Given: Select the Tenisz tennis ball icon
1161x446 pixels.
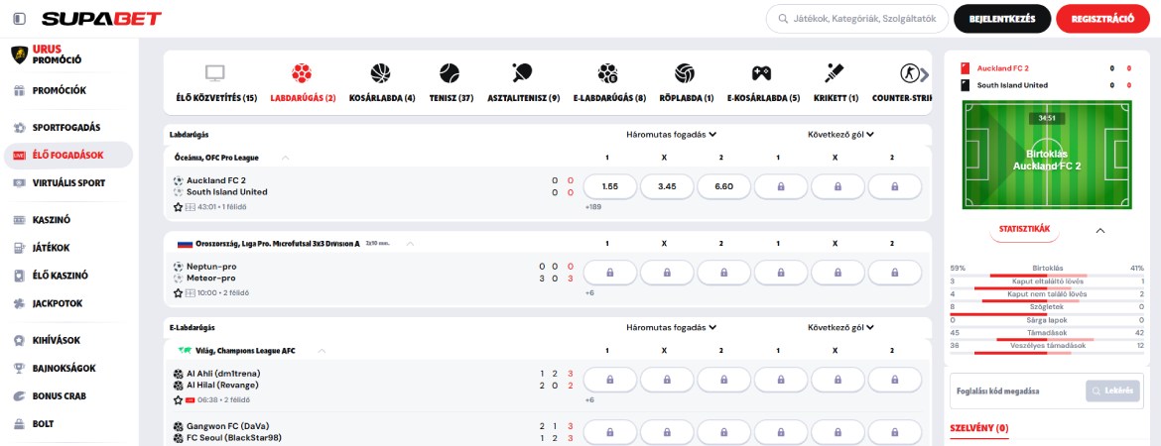Looking at the screenshot, I should point(450,73).
